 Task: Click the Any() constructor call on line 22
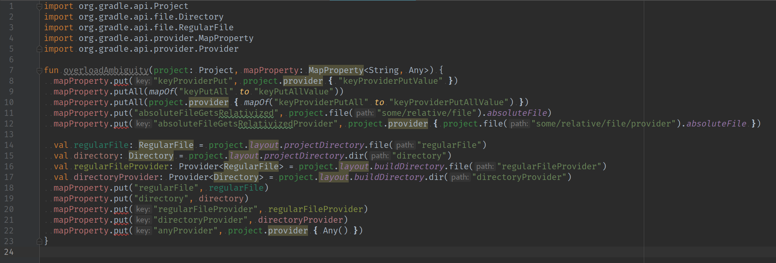tap(335, 231)
